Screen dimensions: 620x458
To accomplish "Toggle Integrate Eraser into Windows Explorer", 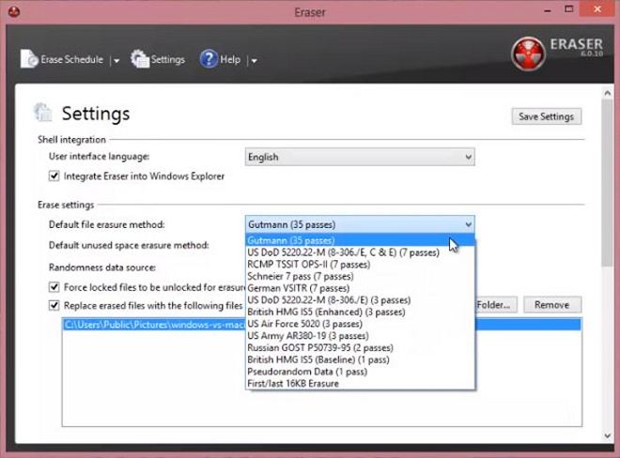I will point(54,176).
